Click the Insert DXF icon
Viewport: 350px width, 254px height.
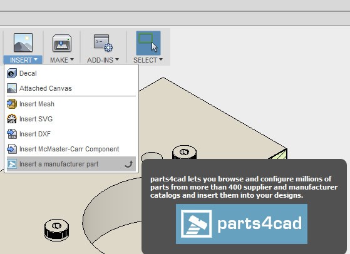12,134
